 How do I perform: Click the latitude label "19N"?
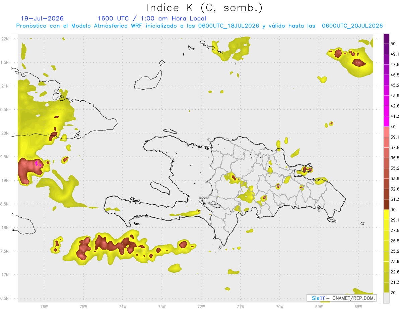tap(6, 180)
